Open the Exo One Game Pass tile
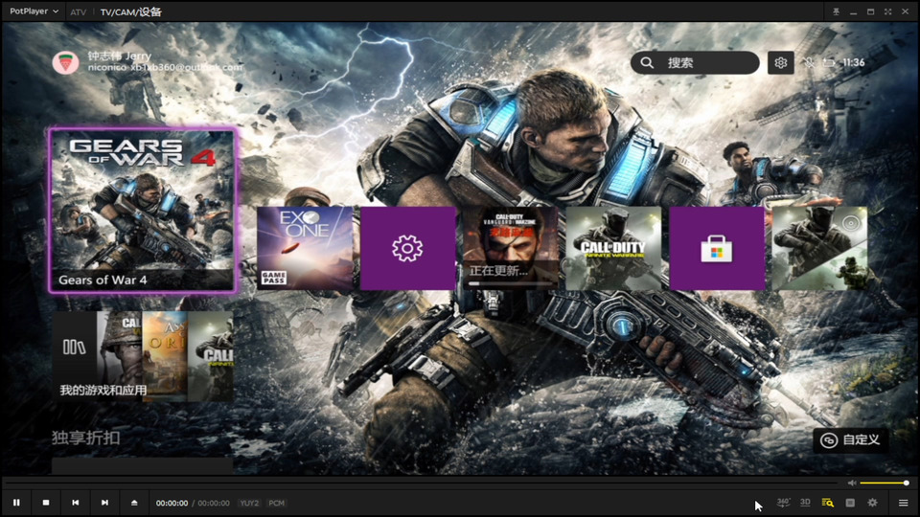This screenshot has width=920, height=517. pos(305,248)
